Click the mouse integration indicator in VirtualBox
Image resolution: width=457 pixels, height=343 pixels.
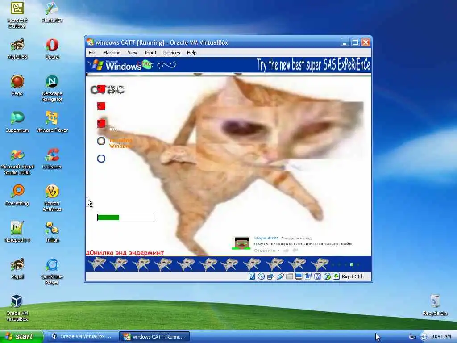point(327,276)
